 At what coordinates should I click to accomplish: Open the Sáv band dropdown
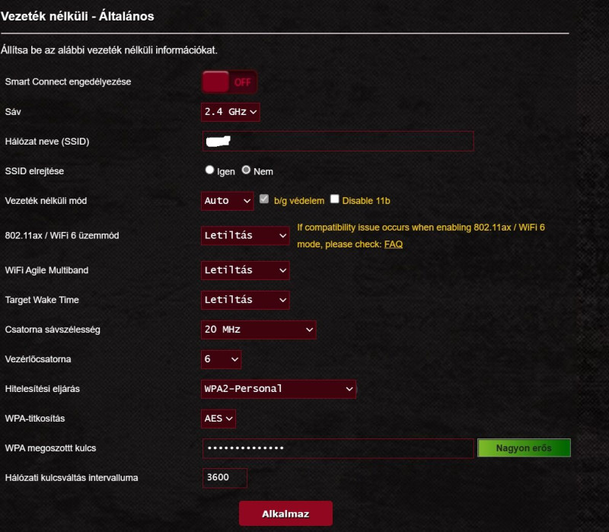click(x=231, y=112)
